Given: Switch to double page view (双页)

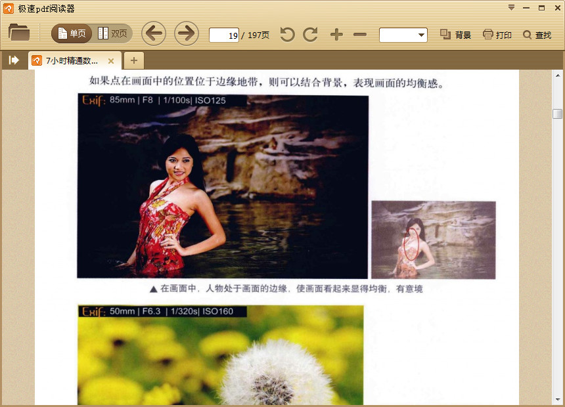Looking at the screenshot, I should (x=112, y=34).
